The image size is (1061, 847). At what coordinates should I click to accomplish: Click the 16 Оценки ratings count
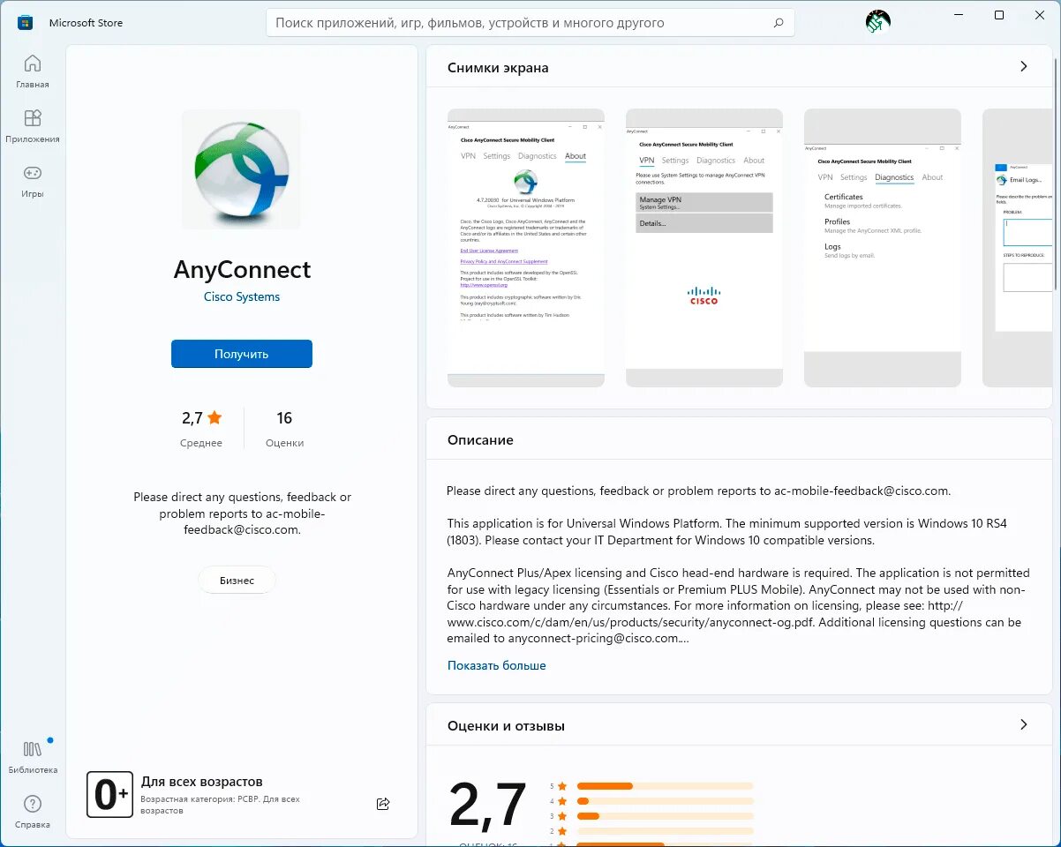click(284, 429)
